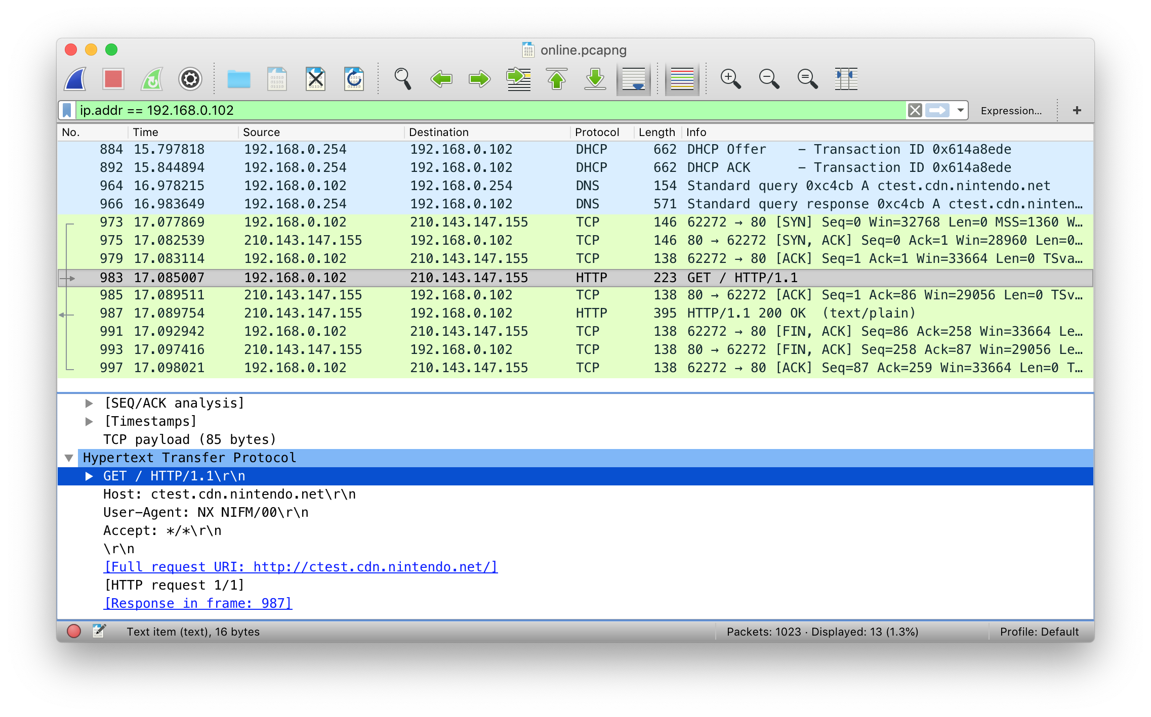
Task: Click reload capture file icon
Action: (x=354, y=79)
